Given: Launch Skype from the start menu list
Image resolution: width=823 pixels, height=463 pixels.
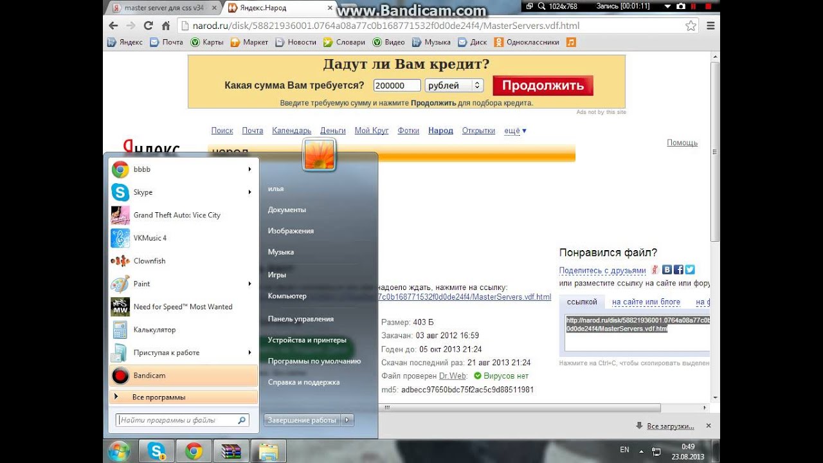Looking at the screenshot, I should point(183,192).
